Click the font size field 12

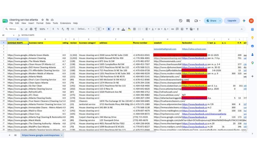click(x=99, y=29)
